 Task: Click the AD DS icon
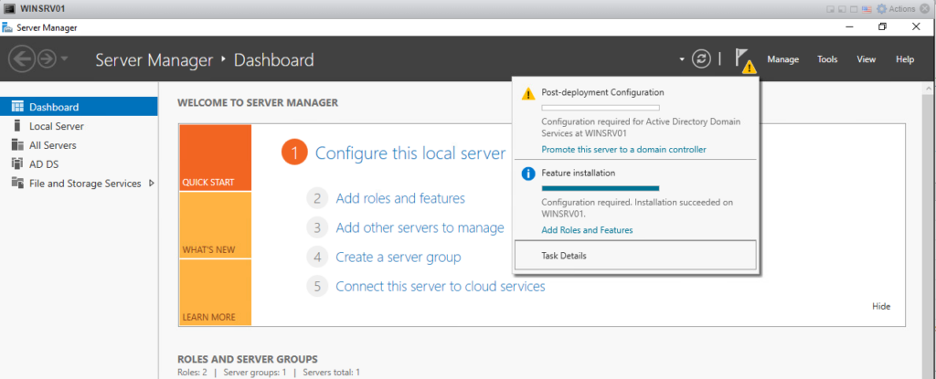(x=17, y=164)
